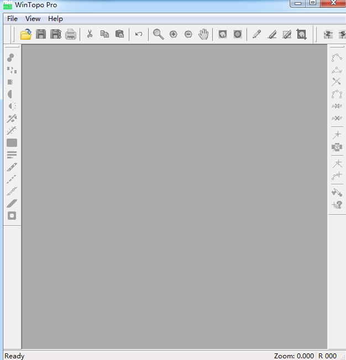Click the solid rectangle icon in left toolbar

click(x=12, y=142)
